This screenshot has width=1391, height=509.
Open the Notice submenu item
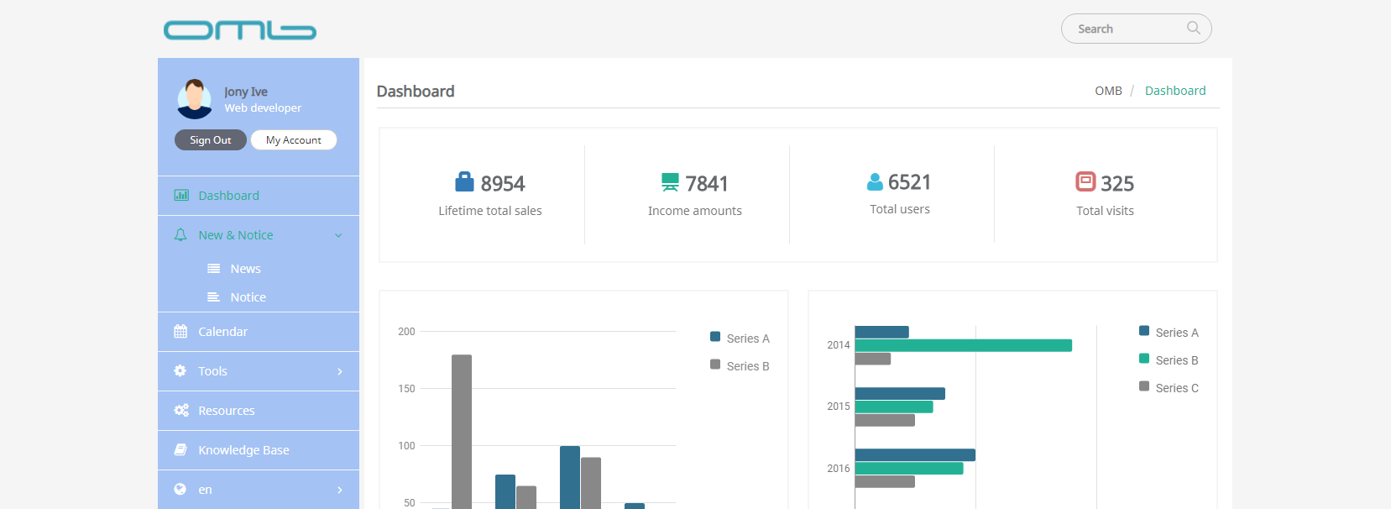248,297
